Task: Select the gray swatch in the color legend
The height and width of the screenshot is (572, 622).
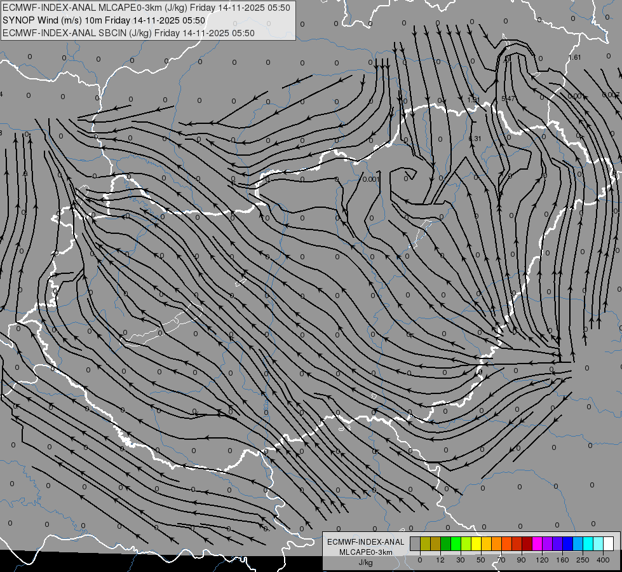Action: pos(416,543)
